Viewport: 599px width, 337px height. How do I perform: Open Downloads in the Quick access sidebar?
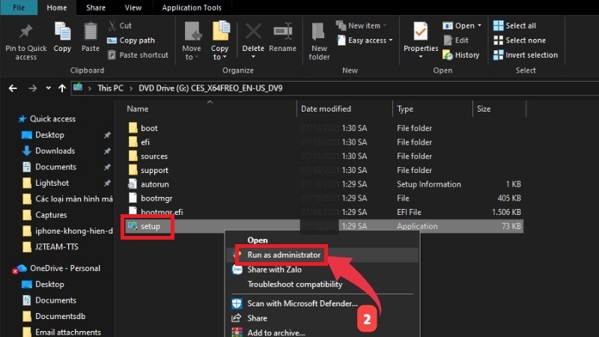click(x=55, y=151)
